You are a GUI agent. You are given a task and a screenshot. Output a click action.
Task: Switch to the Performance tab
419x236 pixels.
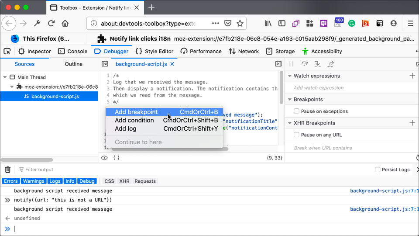(201, 52)
